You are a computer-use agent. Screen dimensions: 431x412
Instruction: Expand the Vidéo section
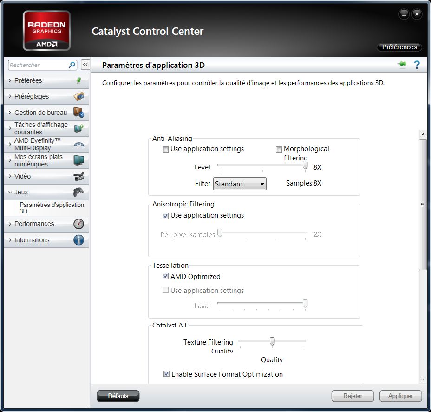click(x=10, y=176)
